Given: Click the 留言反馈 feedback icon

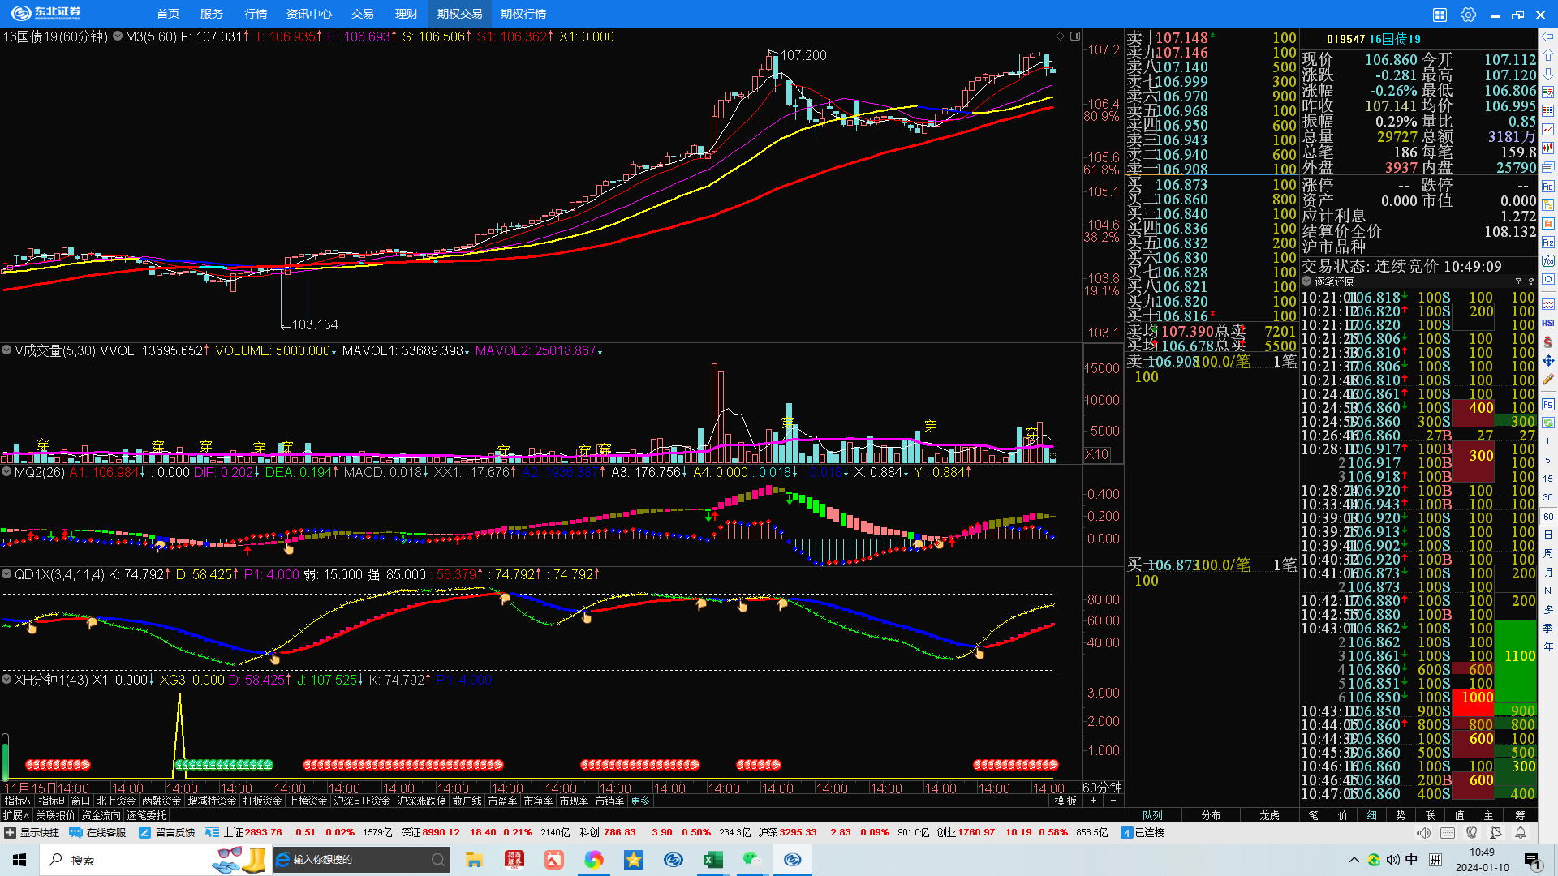Looking at the screenshot, I should coord(144,833).
